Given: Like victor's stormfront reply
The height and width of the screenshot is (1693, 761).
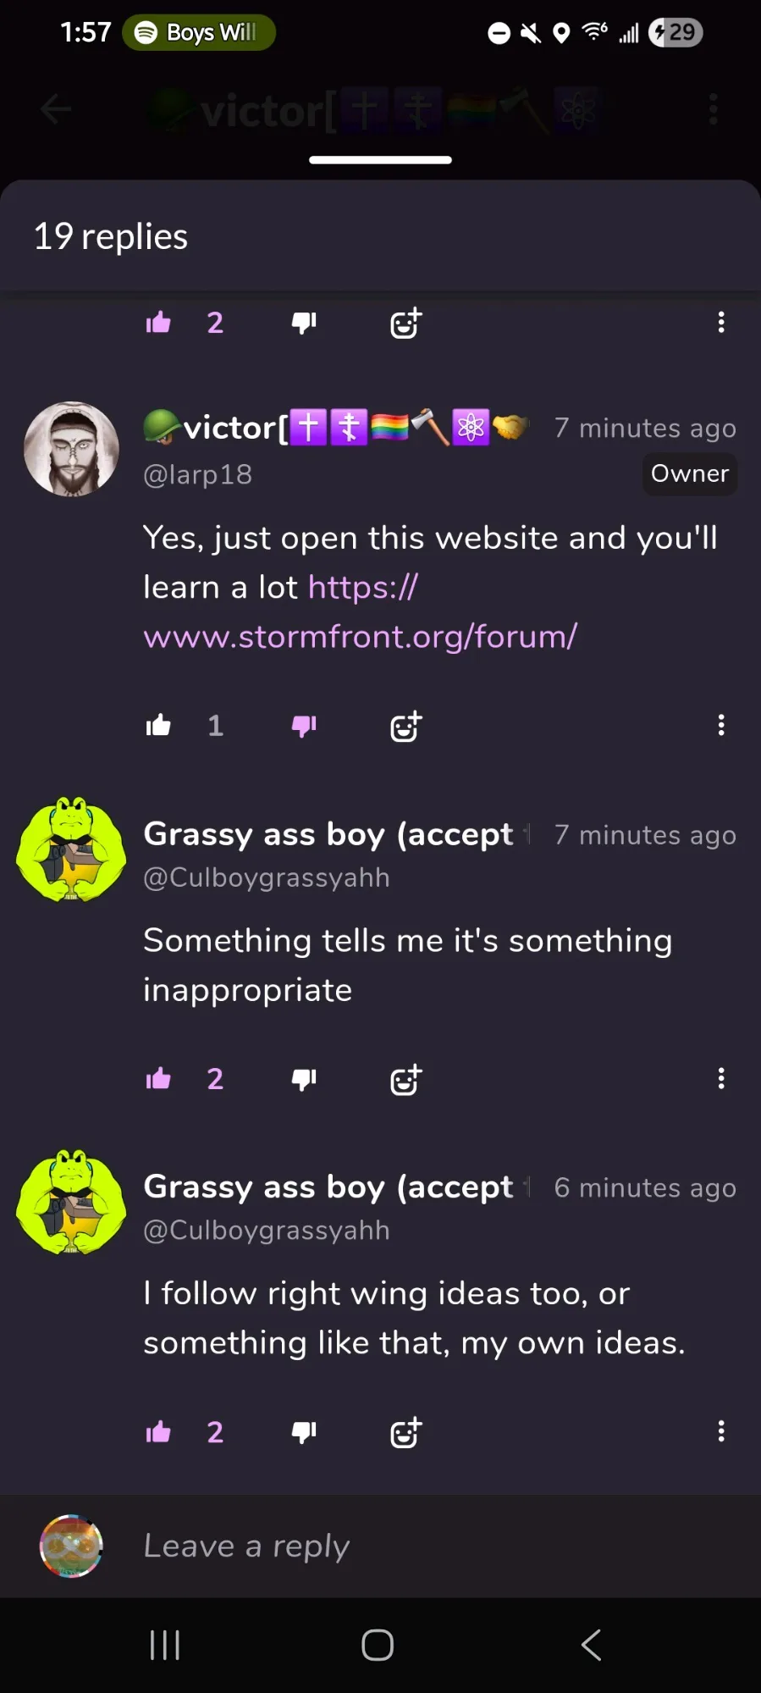Looking at the screenshot, I should (158, 726).
